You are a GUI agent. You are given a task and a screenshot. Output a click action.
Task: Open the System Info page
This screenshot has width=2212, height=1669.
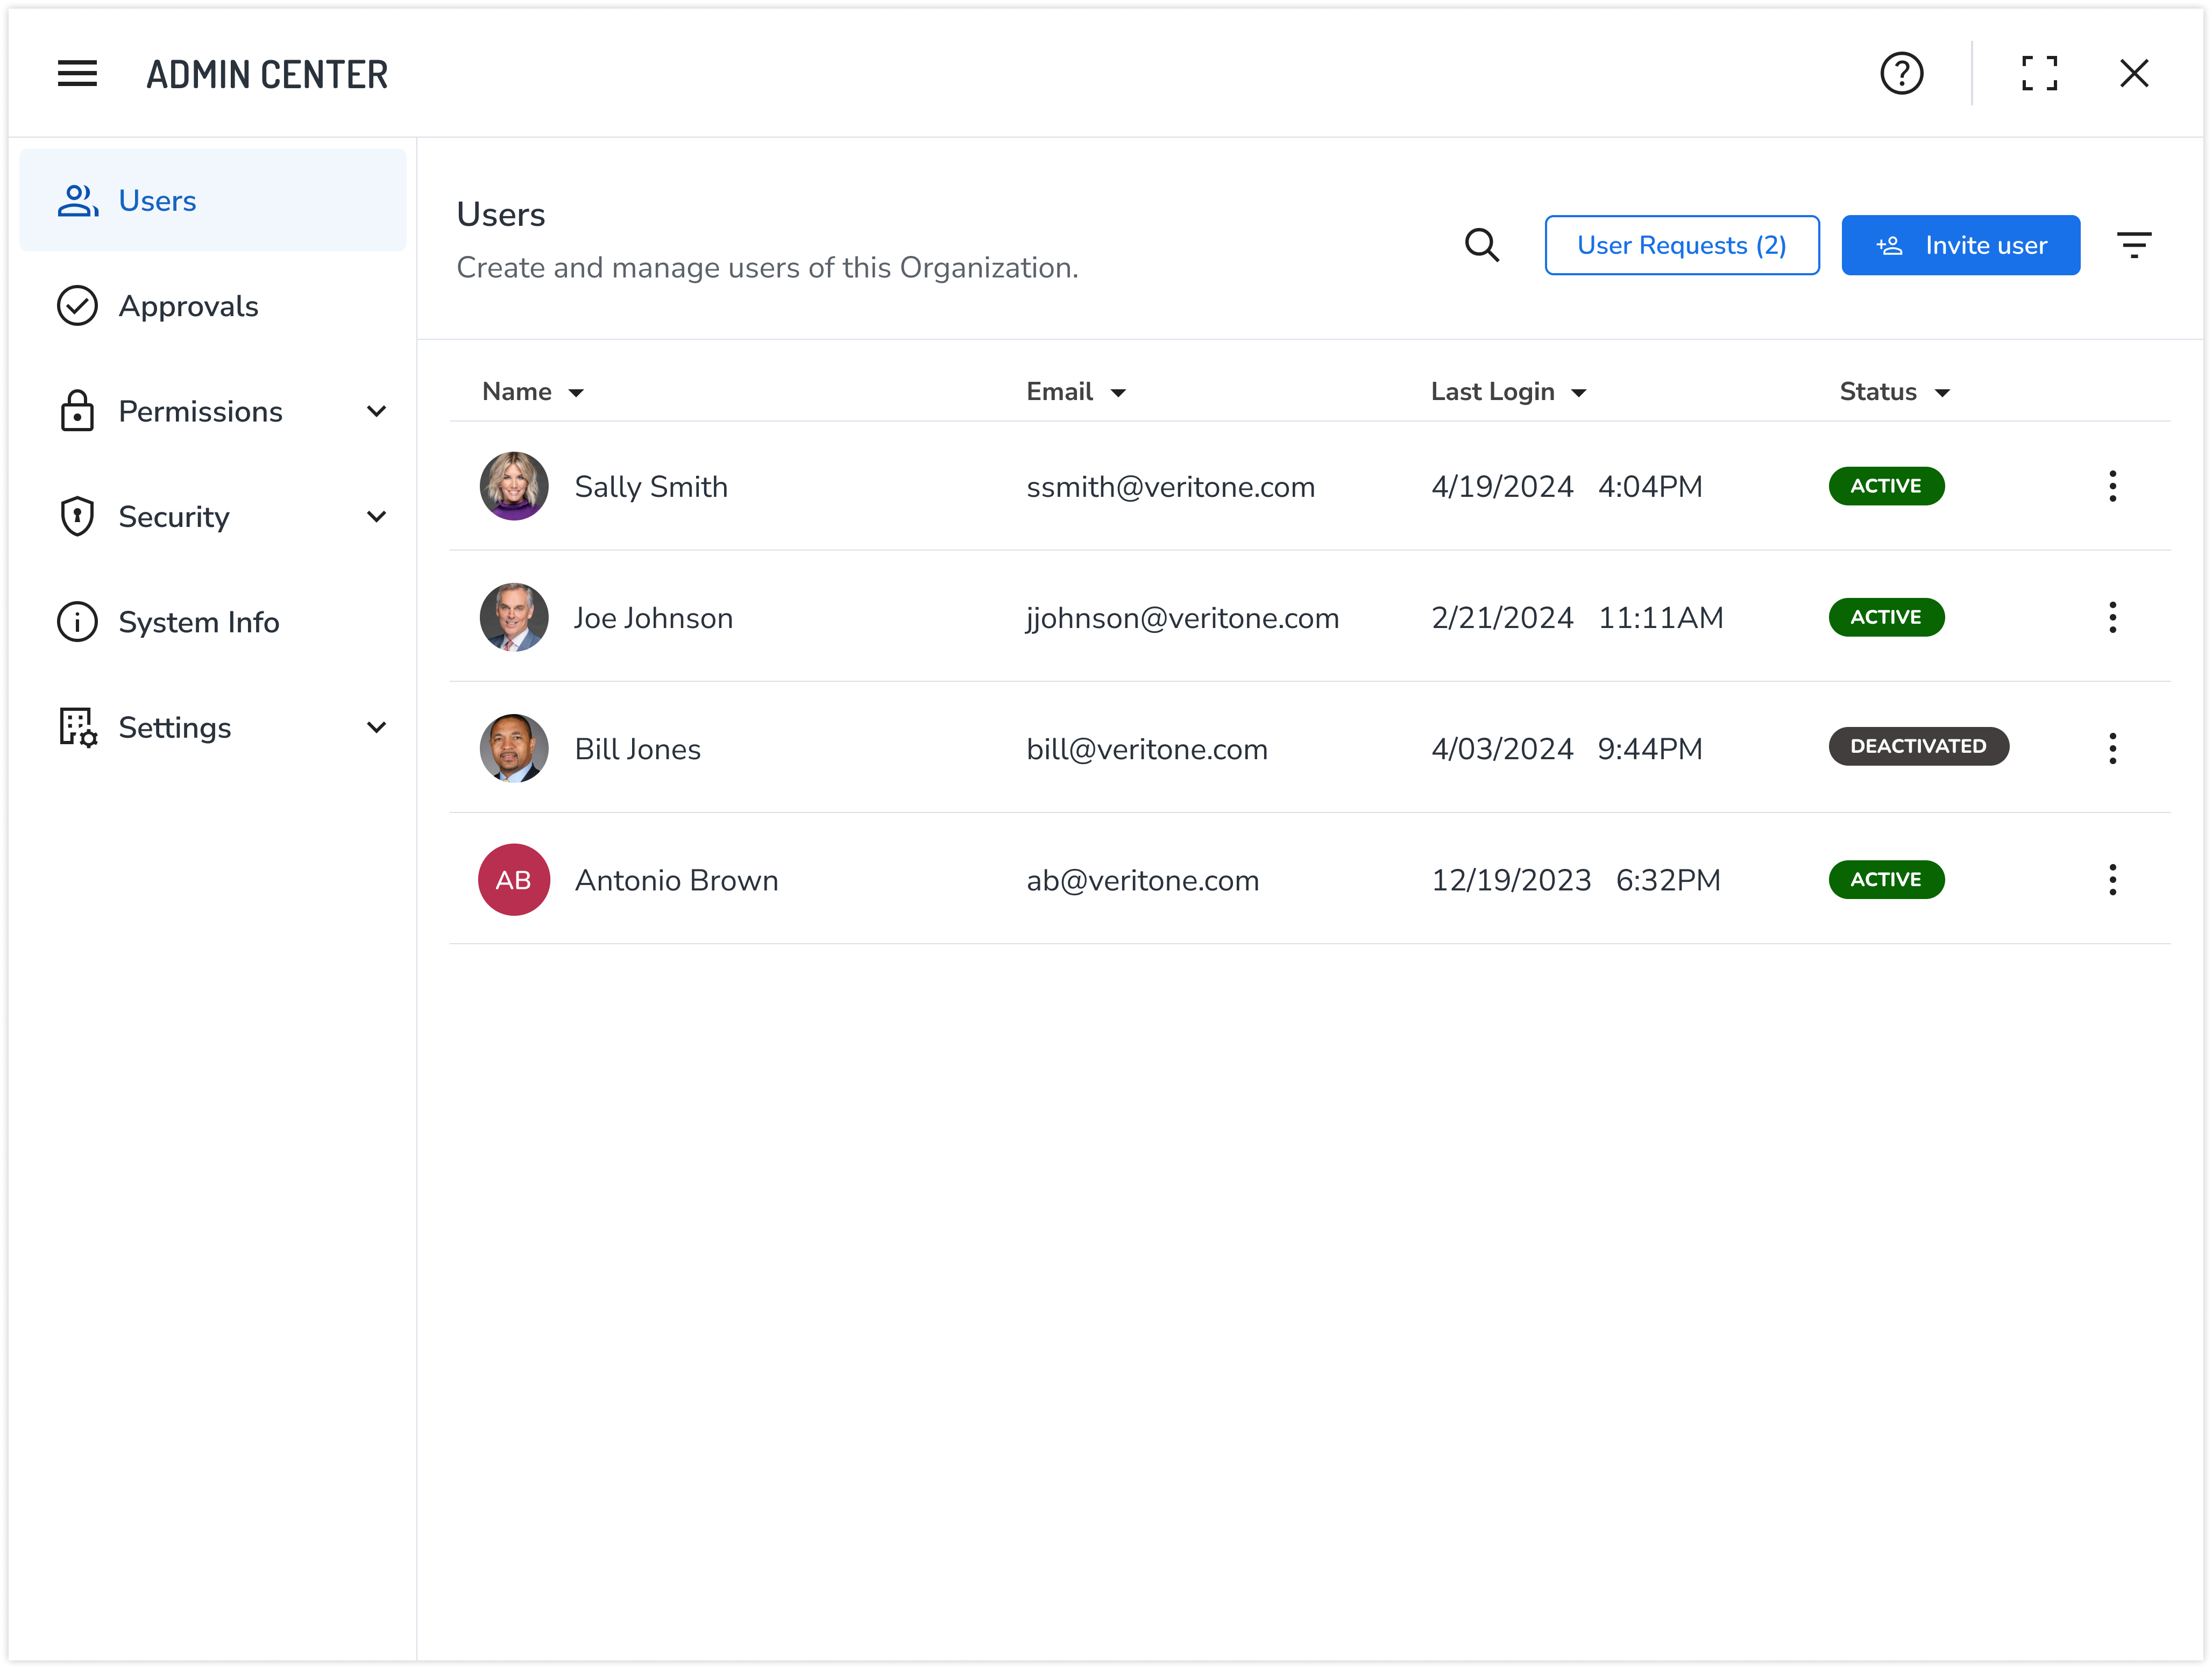(x=198, y=622)
